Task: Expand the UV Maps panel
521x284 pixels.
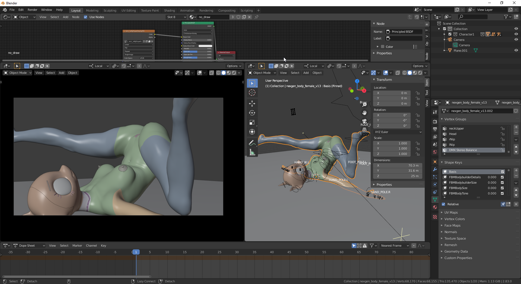Action: (x=451, y=213)
